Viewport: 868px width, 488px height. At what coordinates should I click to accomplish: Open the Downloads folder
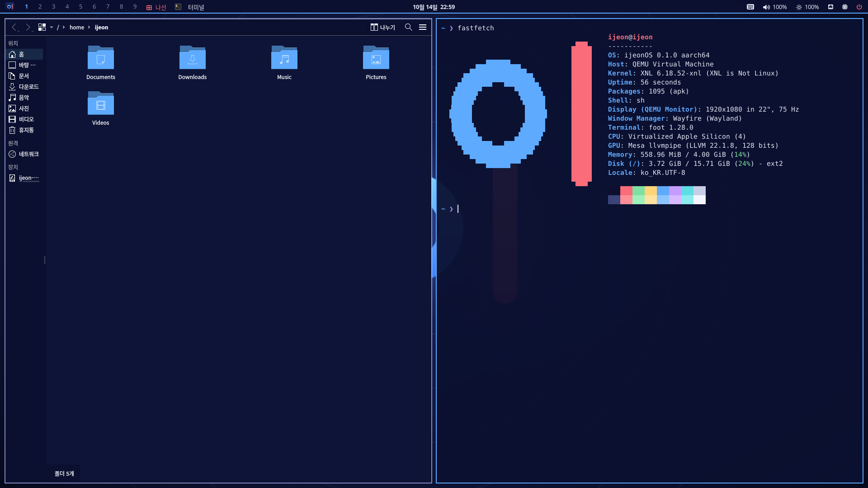tap(192, 62)
